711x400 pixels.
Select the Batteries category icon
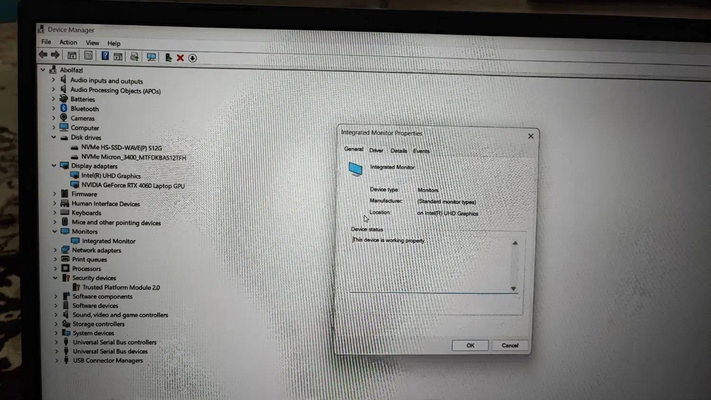pyautogui.click(x=64, y=98)
